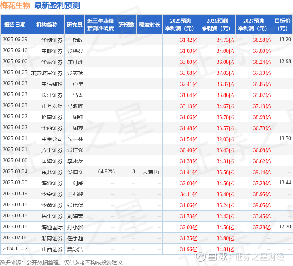The height and width of the screenshot is (266, 293).
Task: Click the 31.42亿 profit value
Action: tap(189, 40)
